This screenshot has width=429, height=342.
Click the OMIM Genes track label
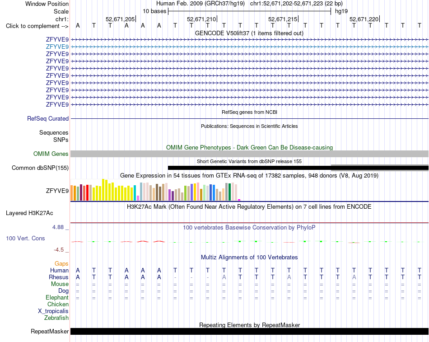pos(51,154)
